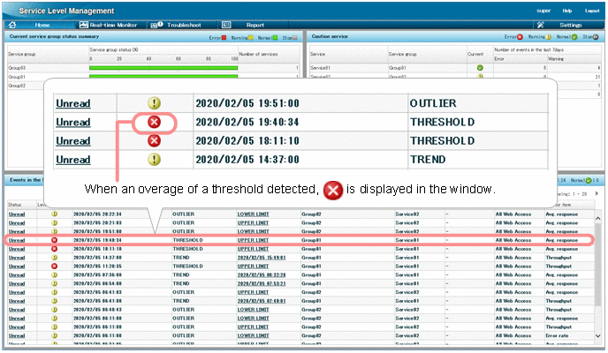Click red error icon on 19:40:34 event row
This screenshot has width=608, height=353.
[54, 239]
